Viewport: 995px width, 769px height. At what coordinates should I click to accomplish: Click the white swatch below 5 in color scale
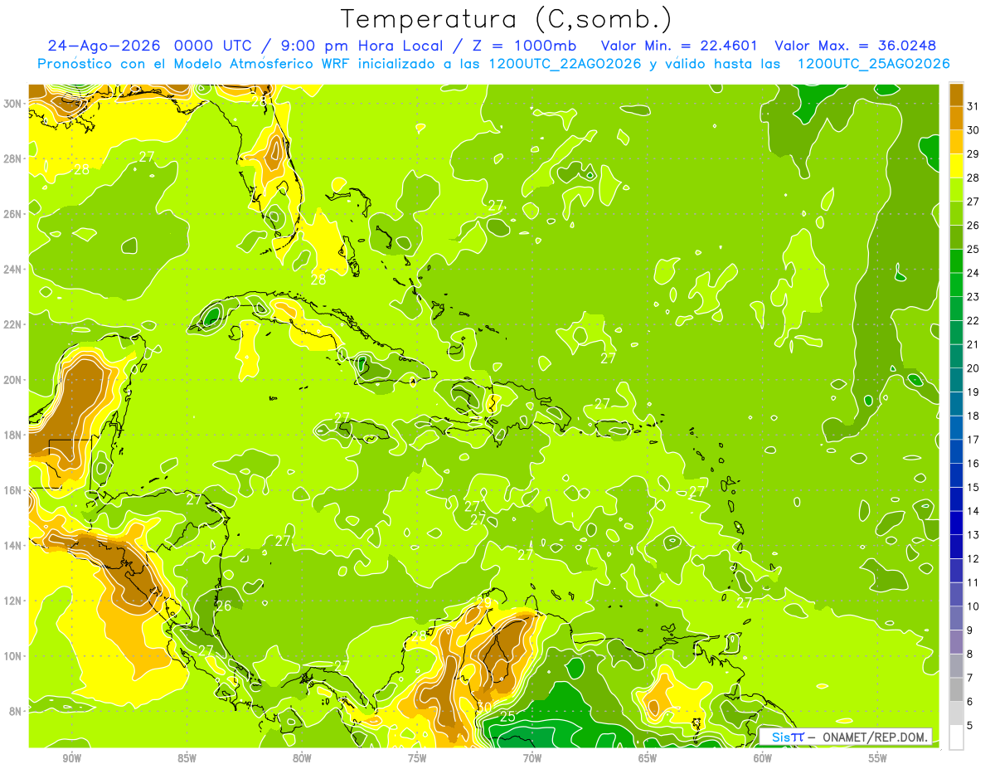pyautogui.click(x=956, y=737)
